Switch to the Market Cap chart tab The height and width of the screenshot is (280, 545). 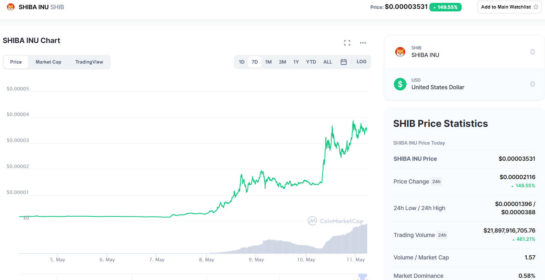point(48,62)
